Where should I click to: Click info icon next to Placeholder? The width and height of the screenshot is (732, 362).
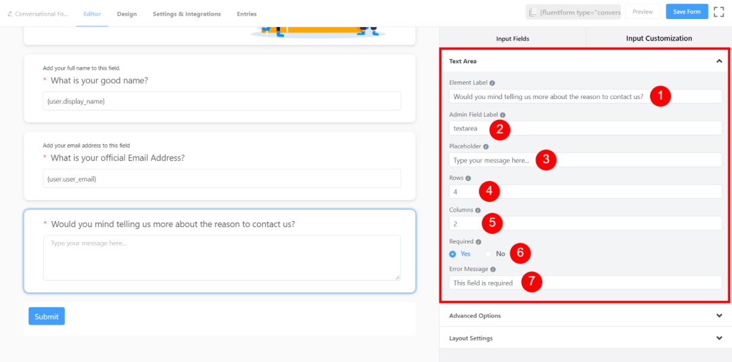[x=486, y=146]
